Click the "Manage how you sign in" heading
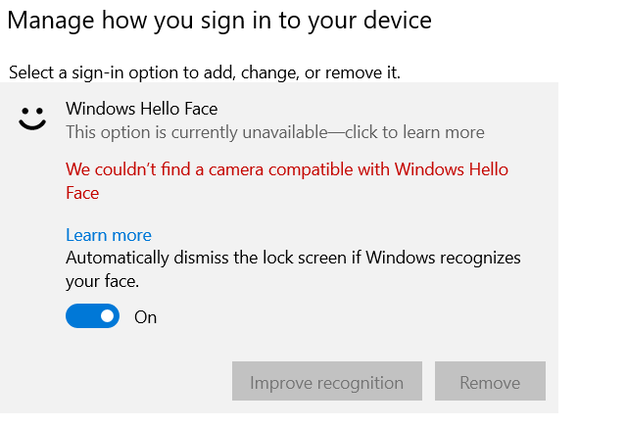 (x=219, y=20)
